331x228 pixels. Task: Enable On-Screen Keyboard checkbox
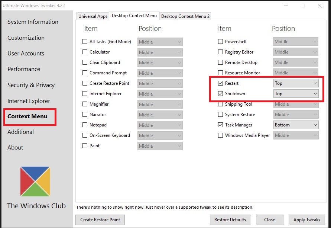point(85,135)
